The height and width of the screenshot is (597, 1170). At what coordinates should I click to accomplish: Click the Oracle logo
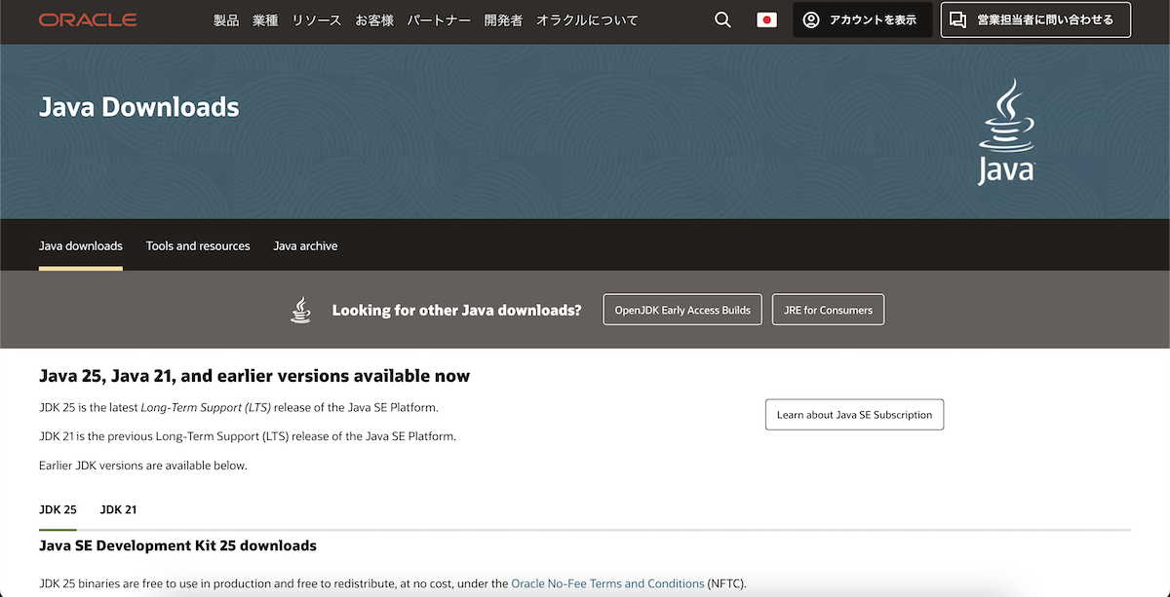[88, 19]
